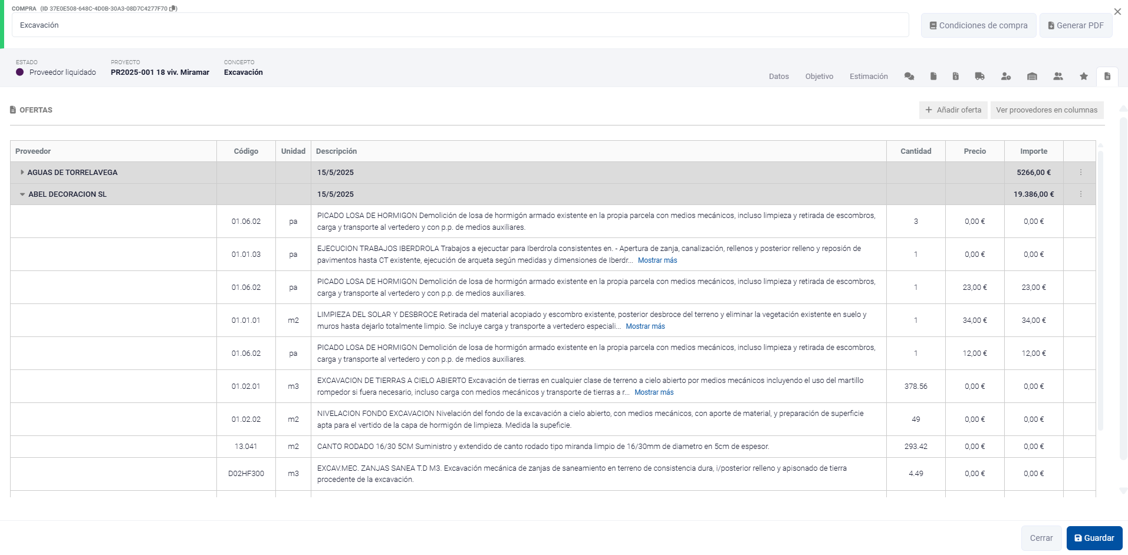
Task: Click the Excavación purchase name field
Action: click(460, 25)
